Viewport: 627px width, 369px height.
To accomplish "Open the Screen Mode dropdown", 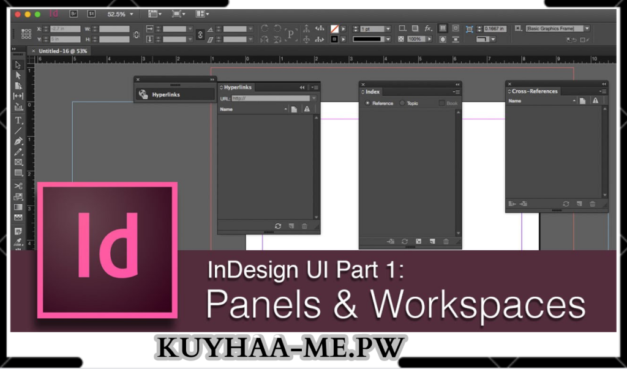I will pyautogui.click(x=178, y=13).
